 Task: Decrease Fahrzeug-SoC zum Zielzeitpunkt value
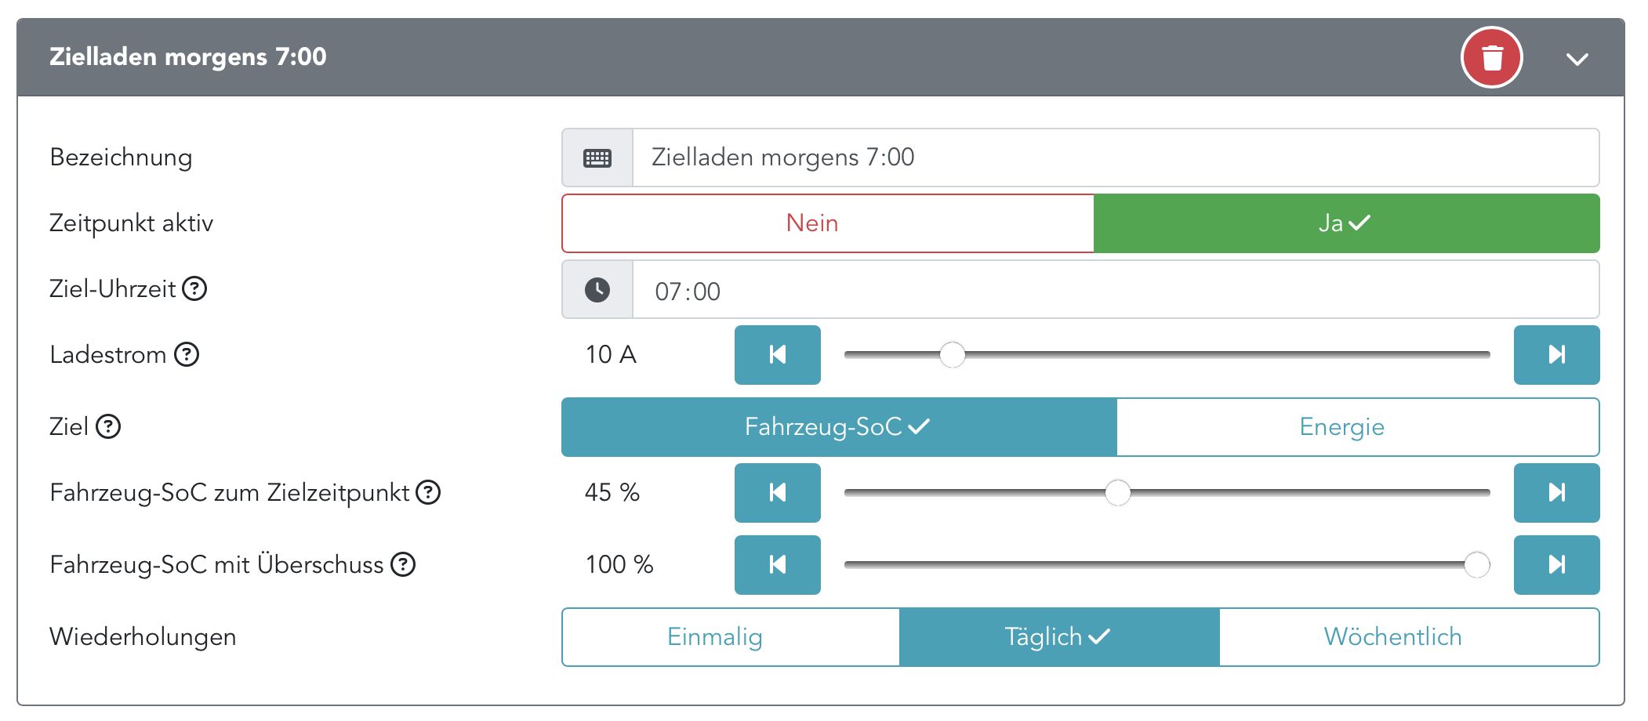point(777,493)
